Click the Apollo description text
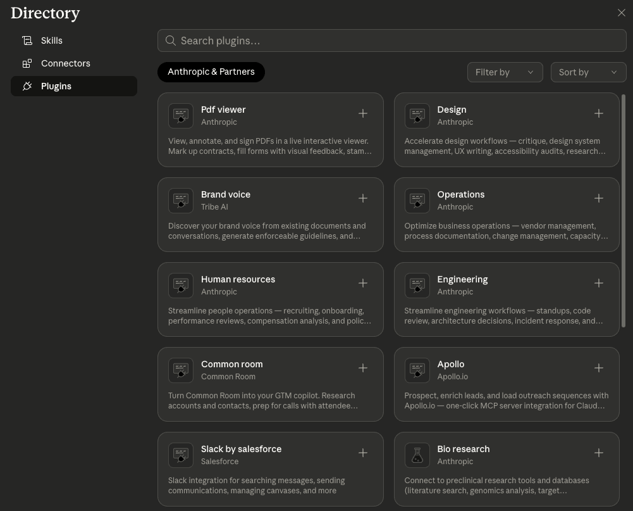This screenshot has height=511, width=633. coord(507,401)
